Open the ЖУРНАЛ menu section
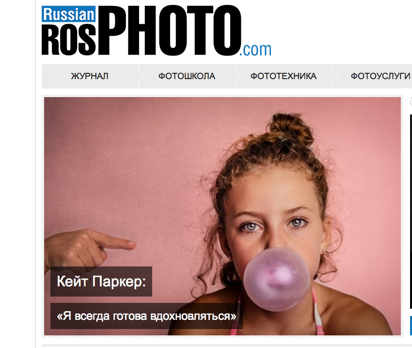 (90, 76)
